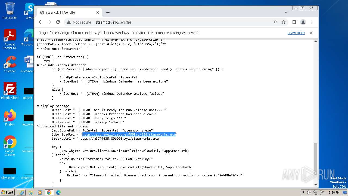Viewport: 348px width, 196px height.
Task: Click the Add-MpPreference -ExclusionPath line
Action: [x=100, y=77]
